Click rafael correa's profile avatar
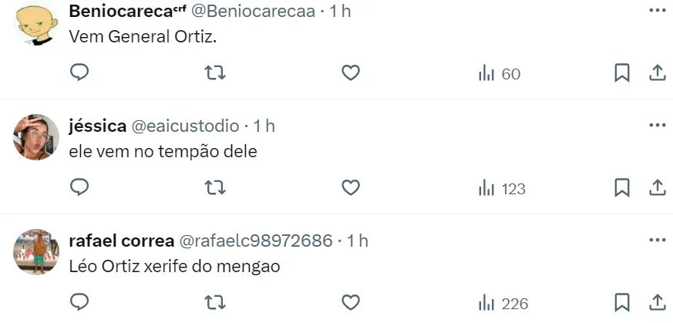 click(x=36, y=252)
